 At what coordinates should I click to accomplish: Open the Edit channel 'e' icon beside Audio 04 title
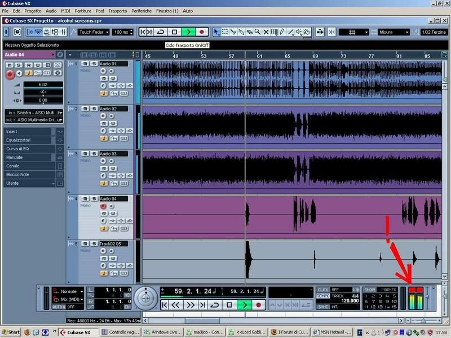pyautogui.click(x=60, y=55)
